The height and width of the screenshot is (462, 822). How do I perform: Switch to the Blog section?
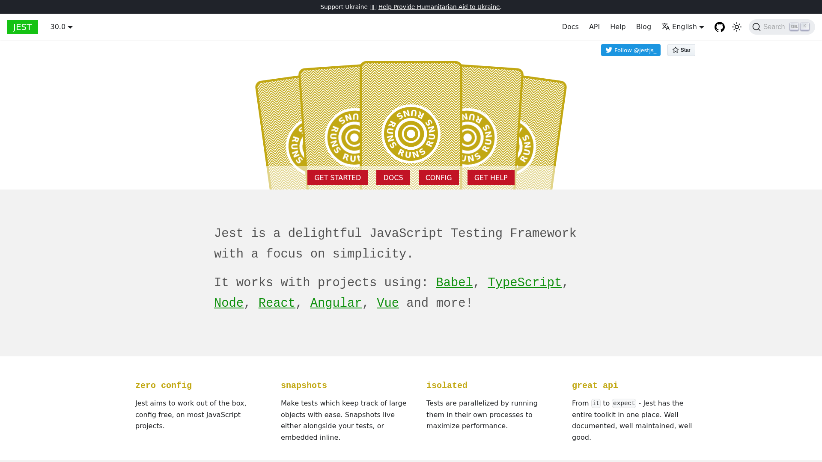643,27
